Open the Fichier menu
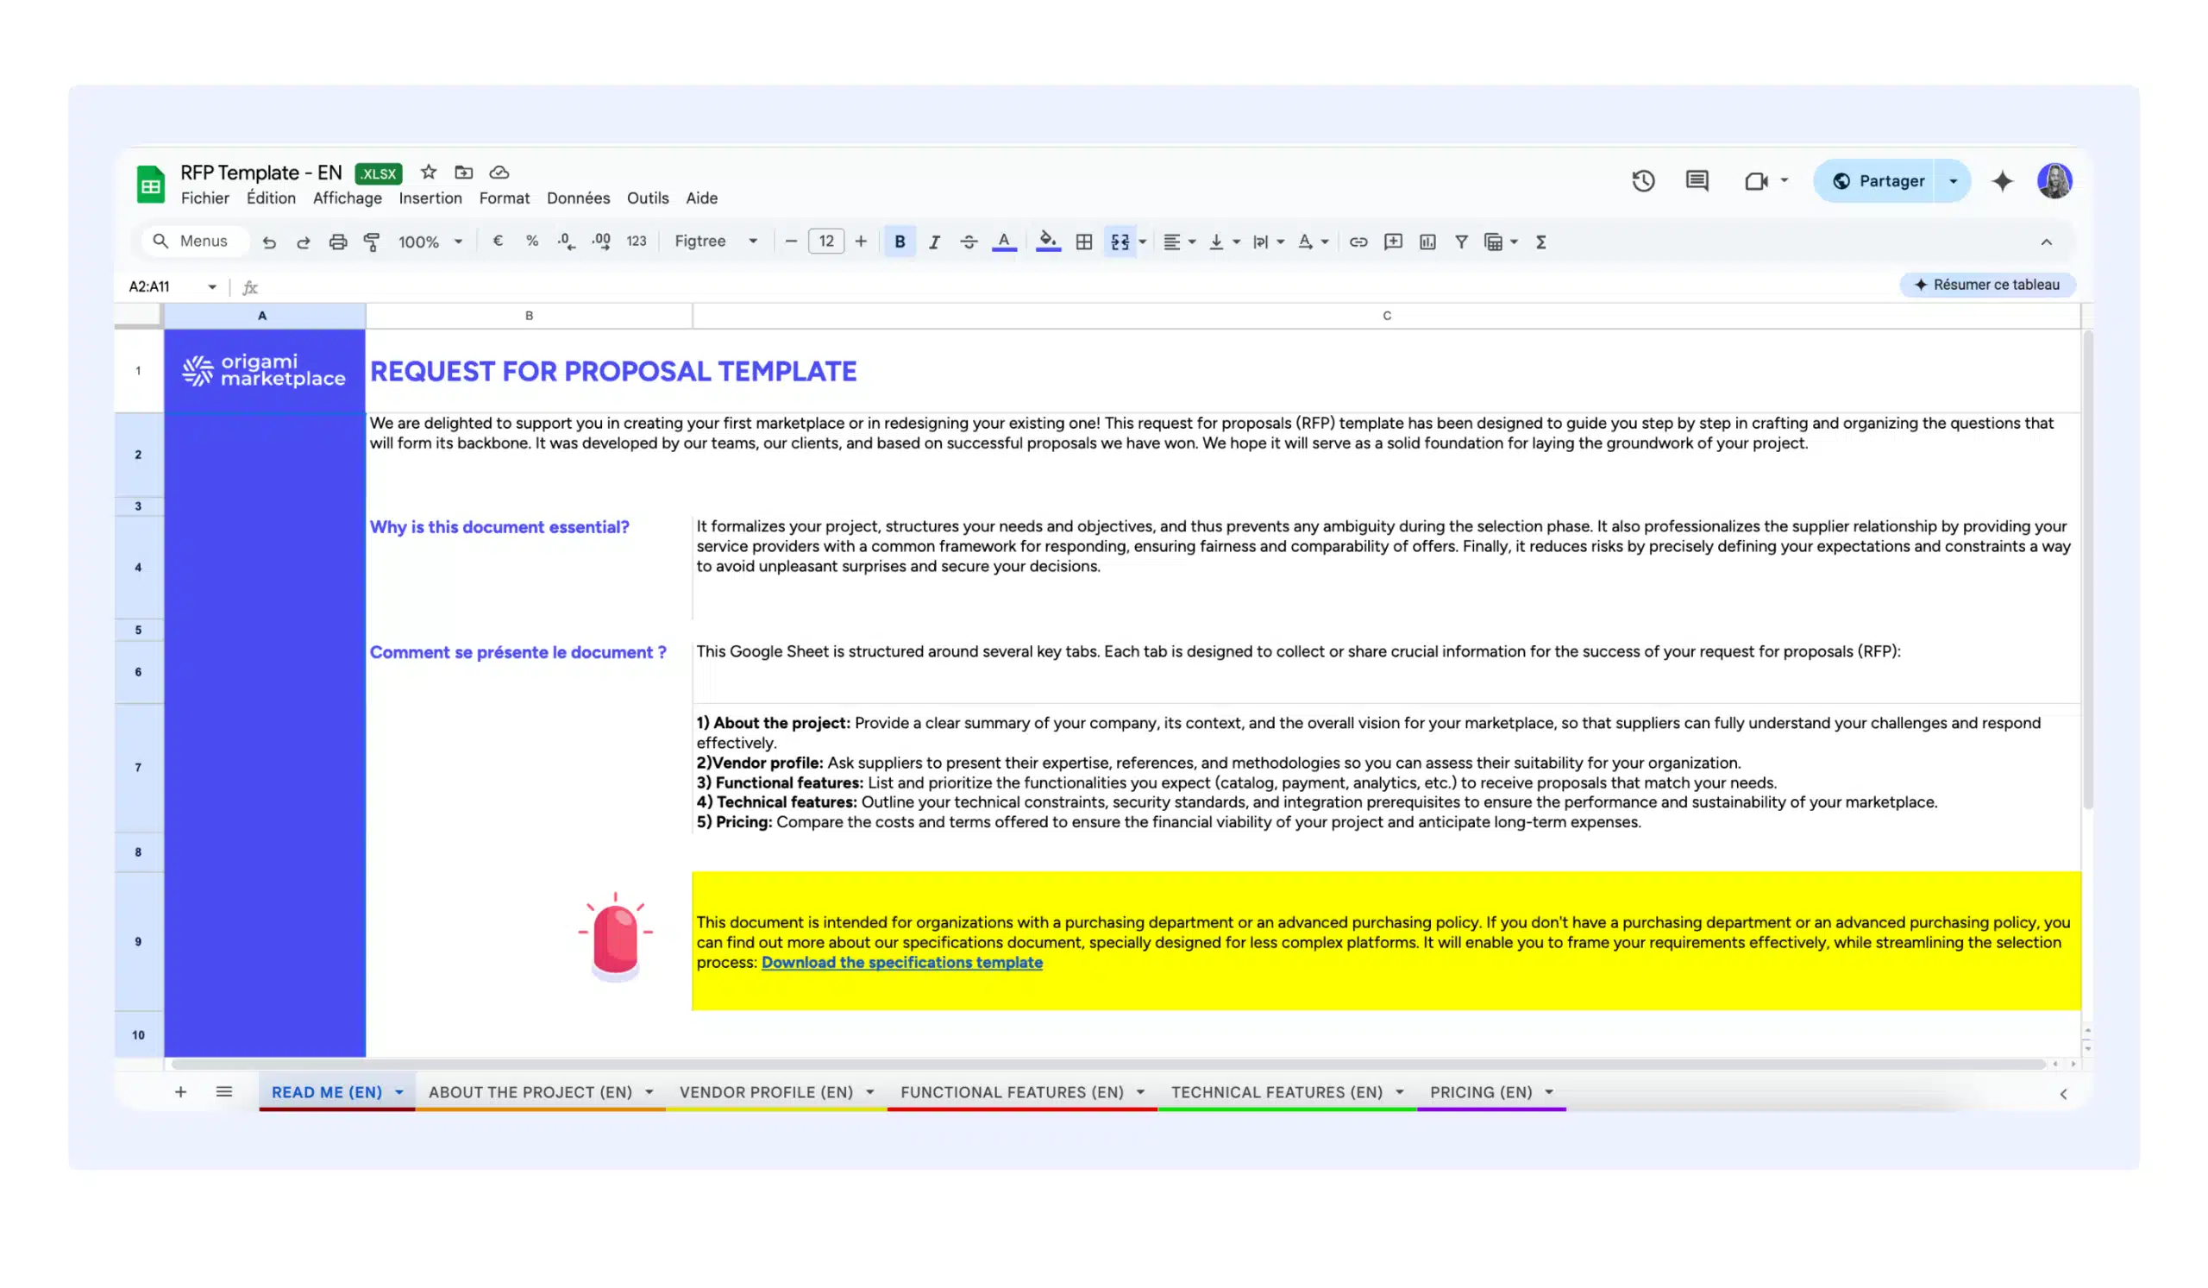2208x1288 pixels. click(x=205, y=198)
